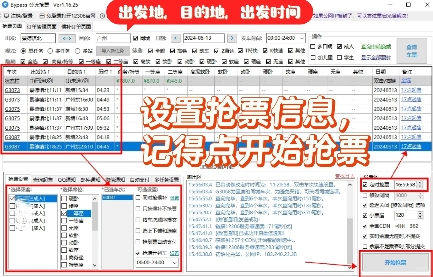Screen dimensions: 433x277
Task: Uncheck the 高铁 filter checkbox
Action: [173, 51]
